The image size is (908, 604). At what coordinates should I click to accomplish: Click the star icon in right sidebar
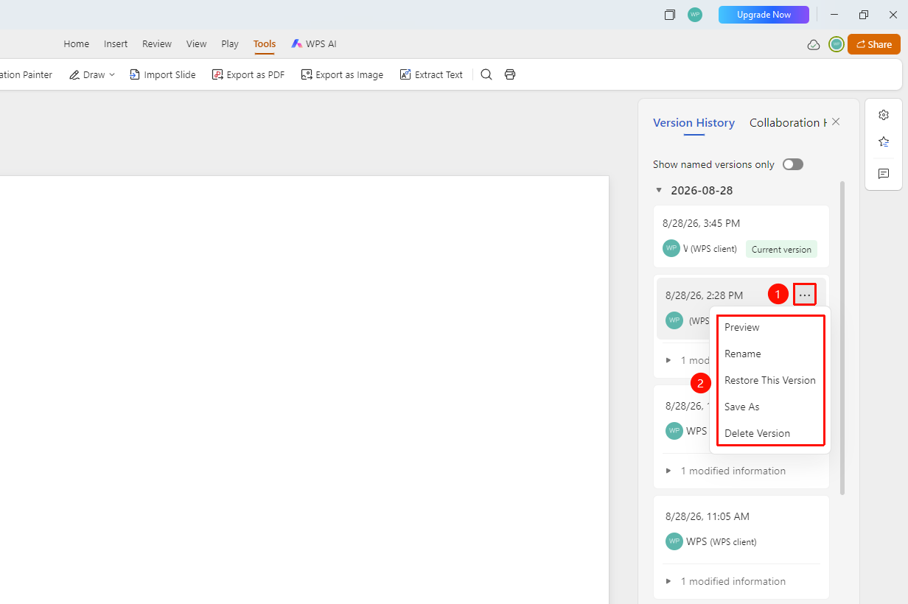884,141
